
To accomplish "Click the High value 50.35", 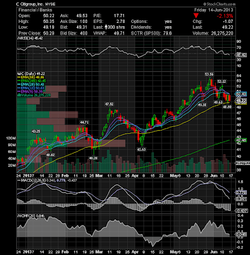I will (48, 22).
